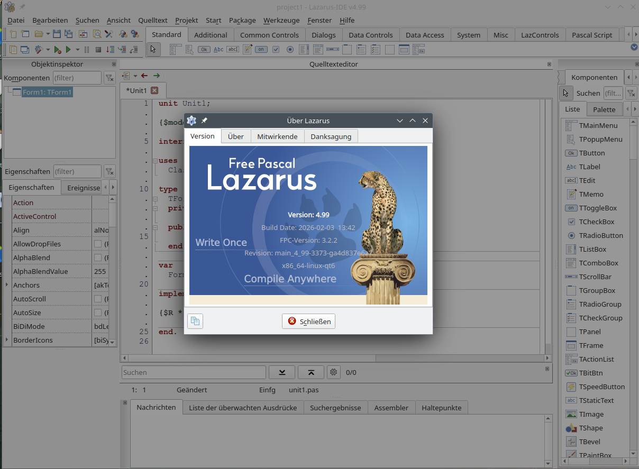The height and width of the screenshot is (469, 639).
Task: Copy version info via the clipboard icon
Action: (195, 321)
